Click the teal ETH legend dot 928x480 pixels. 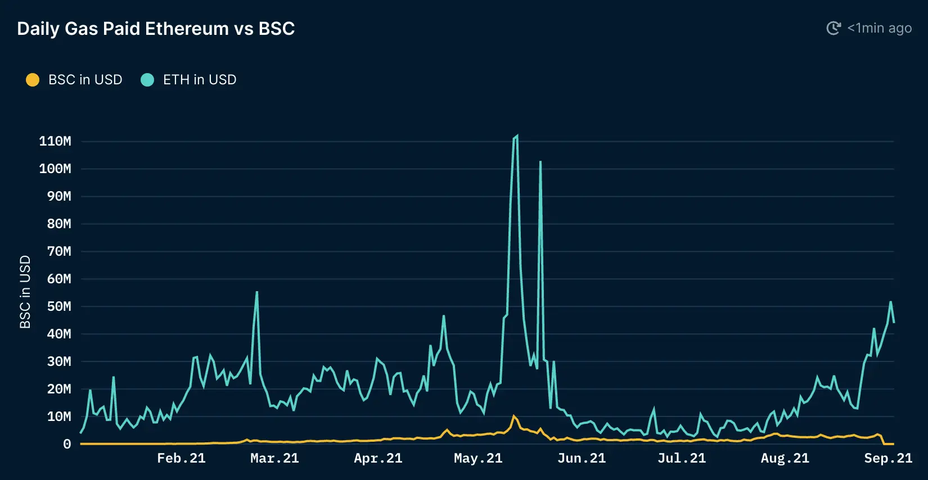coord(147,80)
